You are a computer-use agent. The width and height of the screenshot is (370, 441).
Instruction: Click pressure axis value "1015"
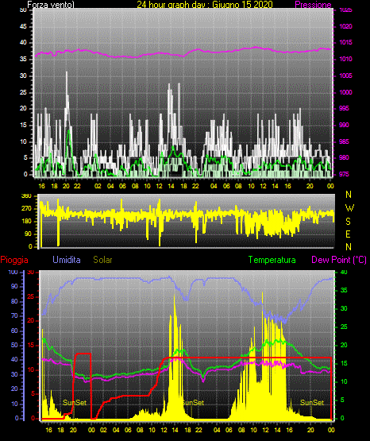point(345,42)
